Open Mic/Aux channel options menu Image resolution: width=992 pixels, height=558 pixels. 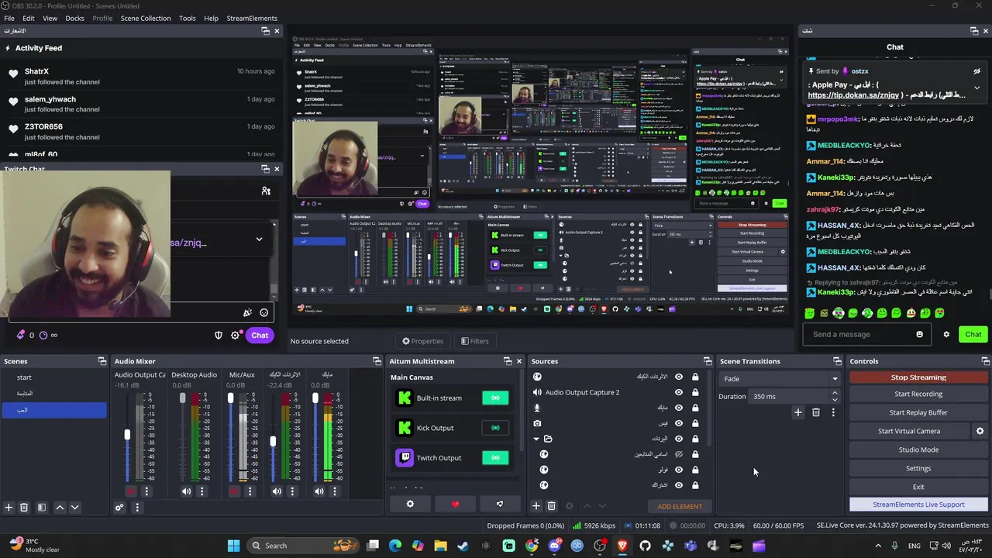tap(250, 491)
